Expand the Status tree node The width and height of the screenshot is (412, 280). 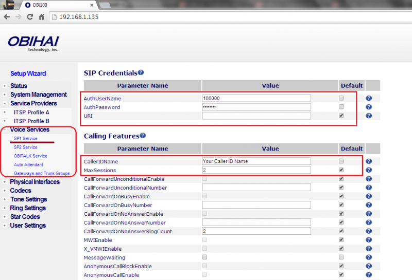pos(5,86)
